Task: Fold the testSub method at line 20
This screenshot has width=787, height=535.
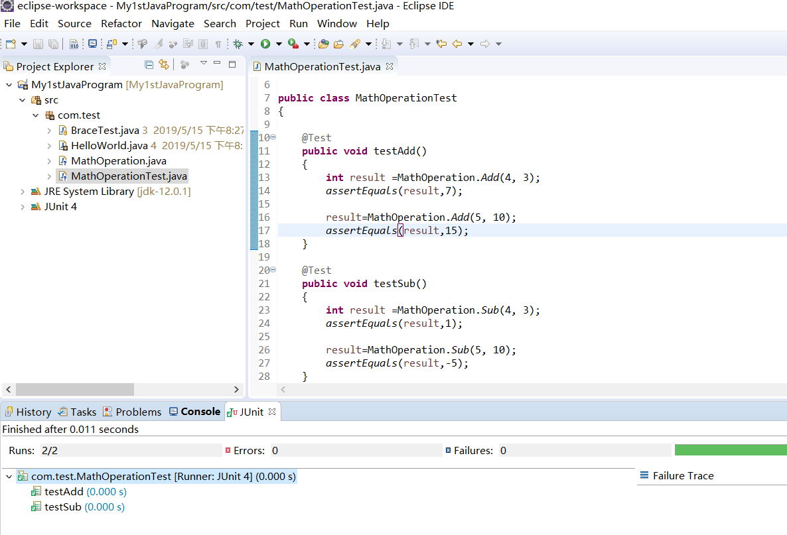Action: pos(273,269)
